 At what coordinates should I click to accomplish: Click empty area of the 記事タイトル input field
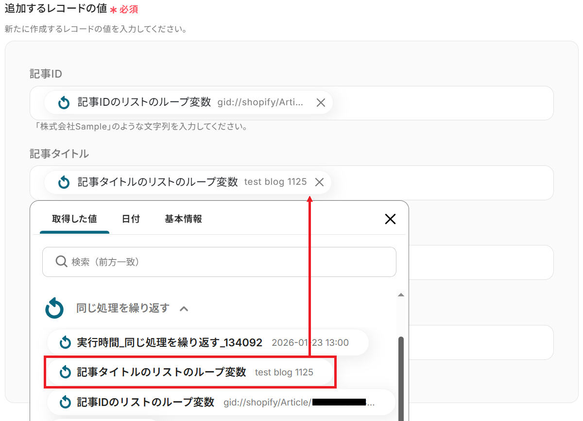437,182
